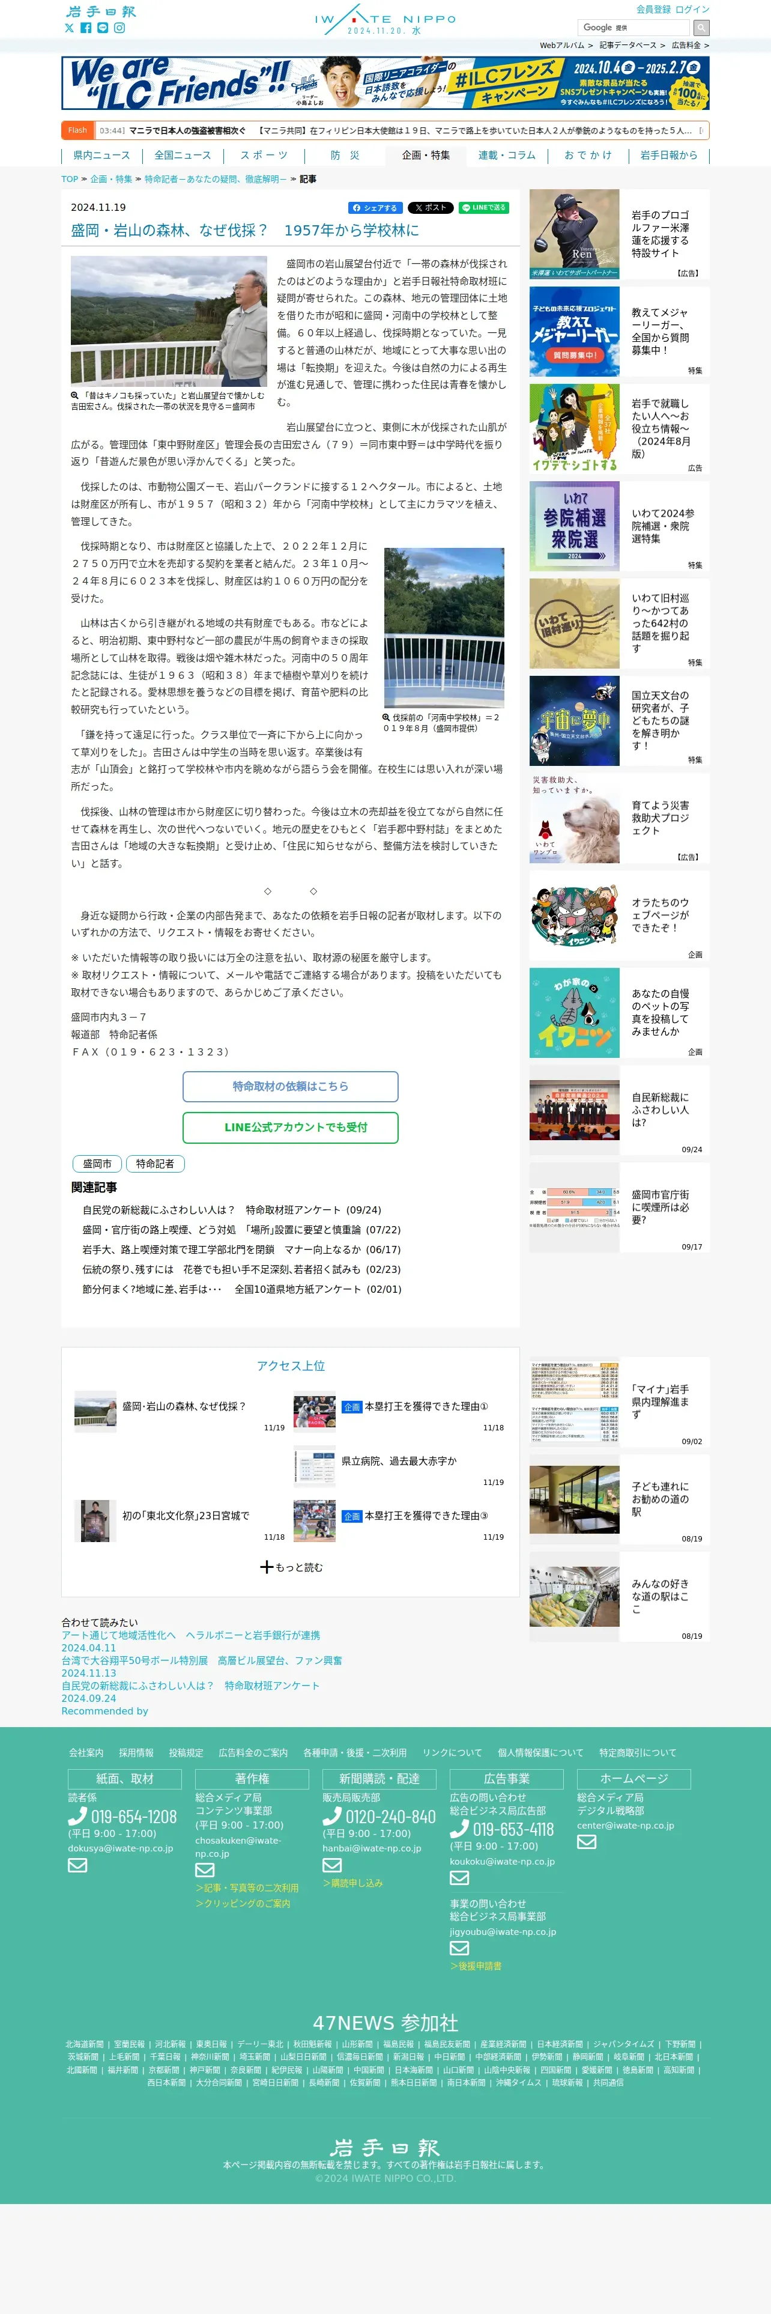Click the Google search magnifier button
The width and height of the screenshot is (771, 2314).
702,28
